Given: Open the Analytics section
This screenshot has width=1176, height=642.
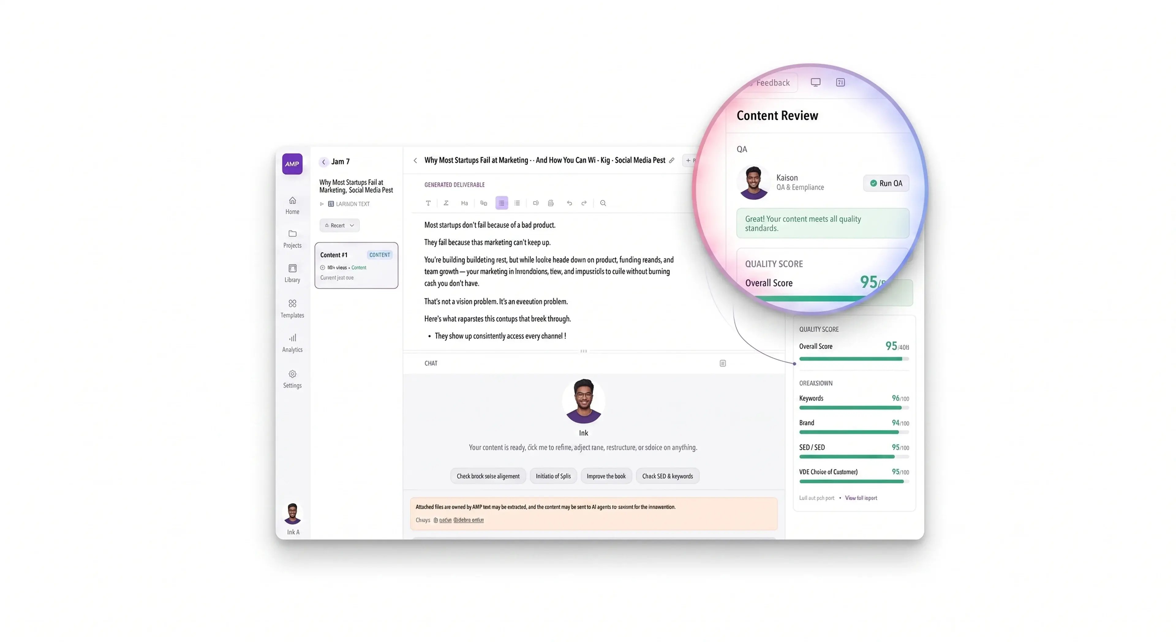Looking at the screenshot, I should pos(292,343).
